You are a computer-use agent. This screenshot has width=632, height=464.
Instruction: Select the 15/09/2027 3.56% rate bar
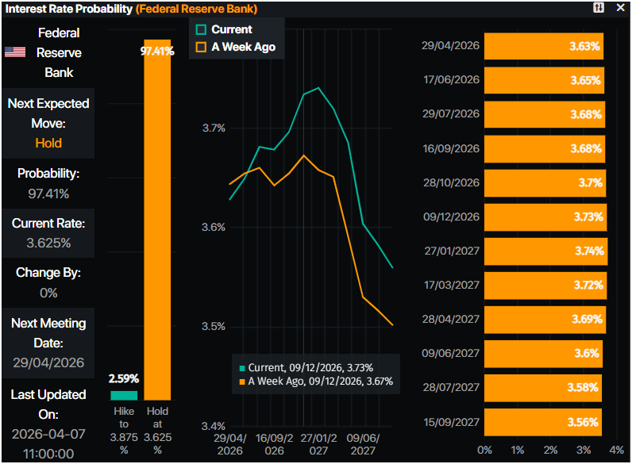coord(542,421)
